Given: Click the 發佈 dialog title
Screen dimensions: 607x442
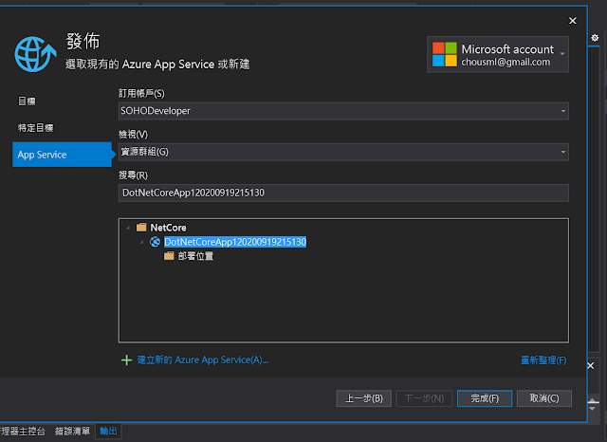Looking at the screenshot, I should 83,41.
